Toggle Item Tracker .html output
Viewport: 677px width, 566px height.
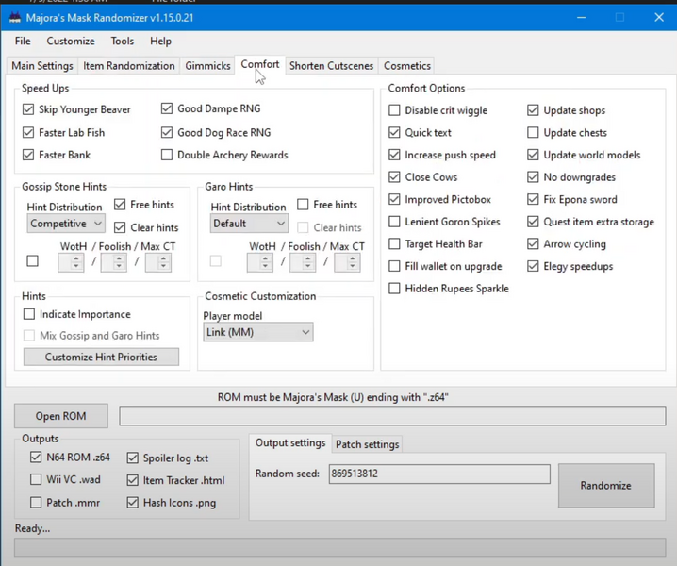tap(133, 480)
